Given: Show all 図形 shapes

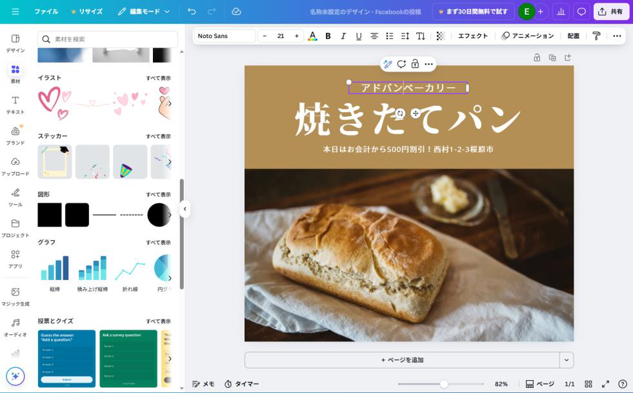Looking at the screenshot, I should (158, 194).
